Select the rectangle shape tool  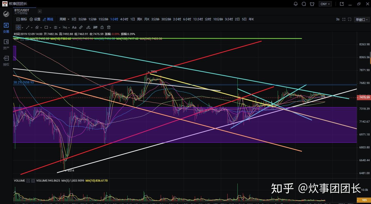(46, 27)
